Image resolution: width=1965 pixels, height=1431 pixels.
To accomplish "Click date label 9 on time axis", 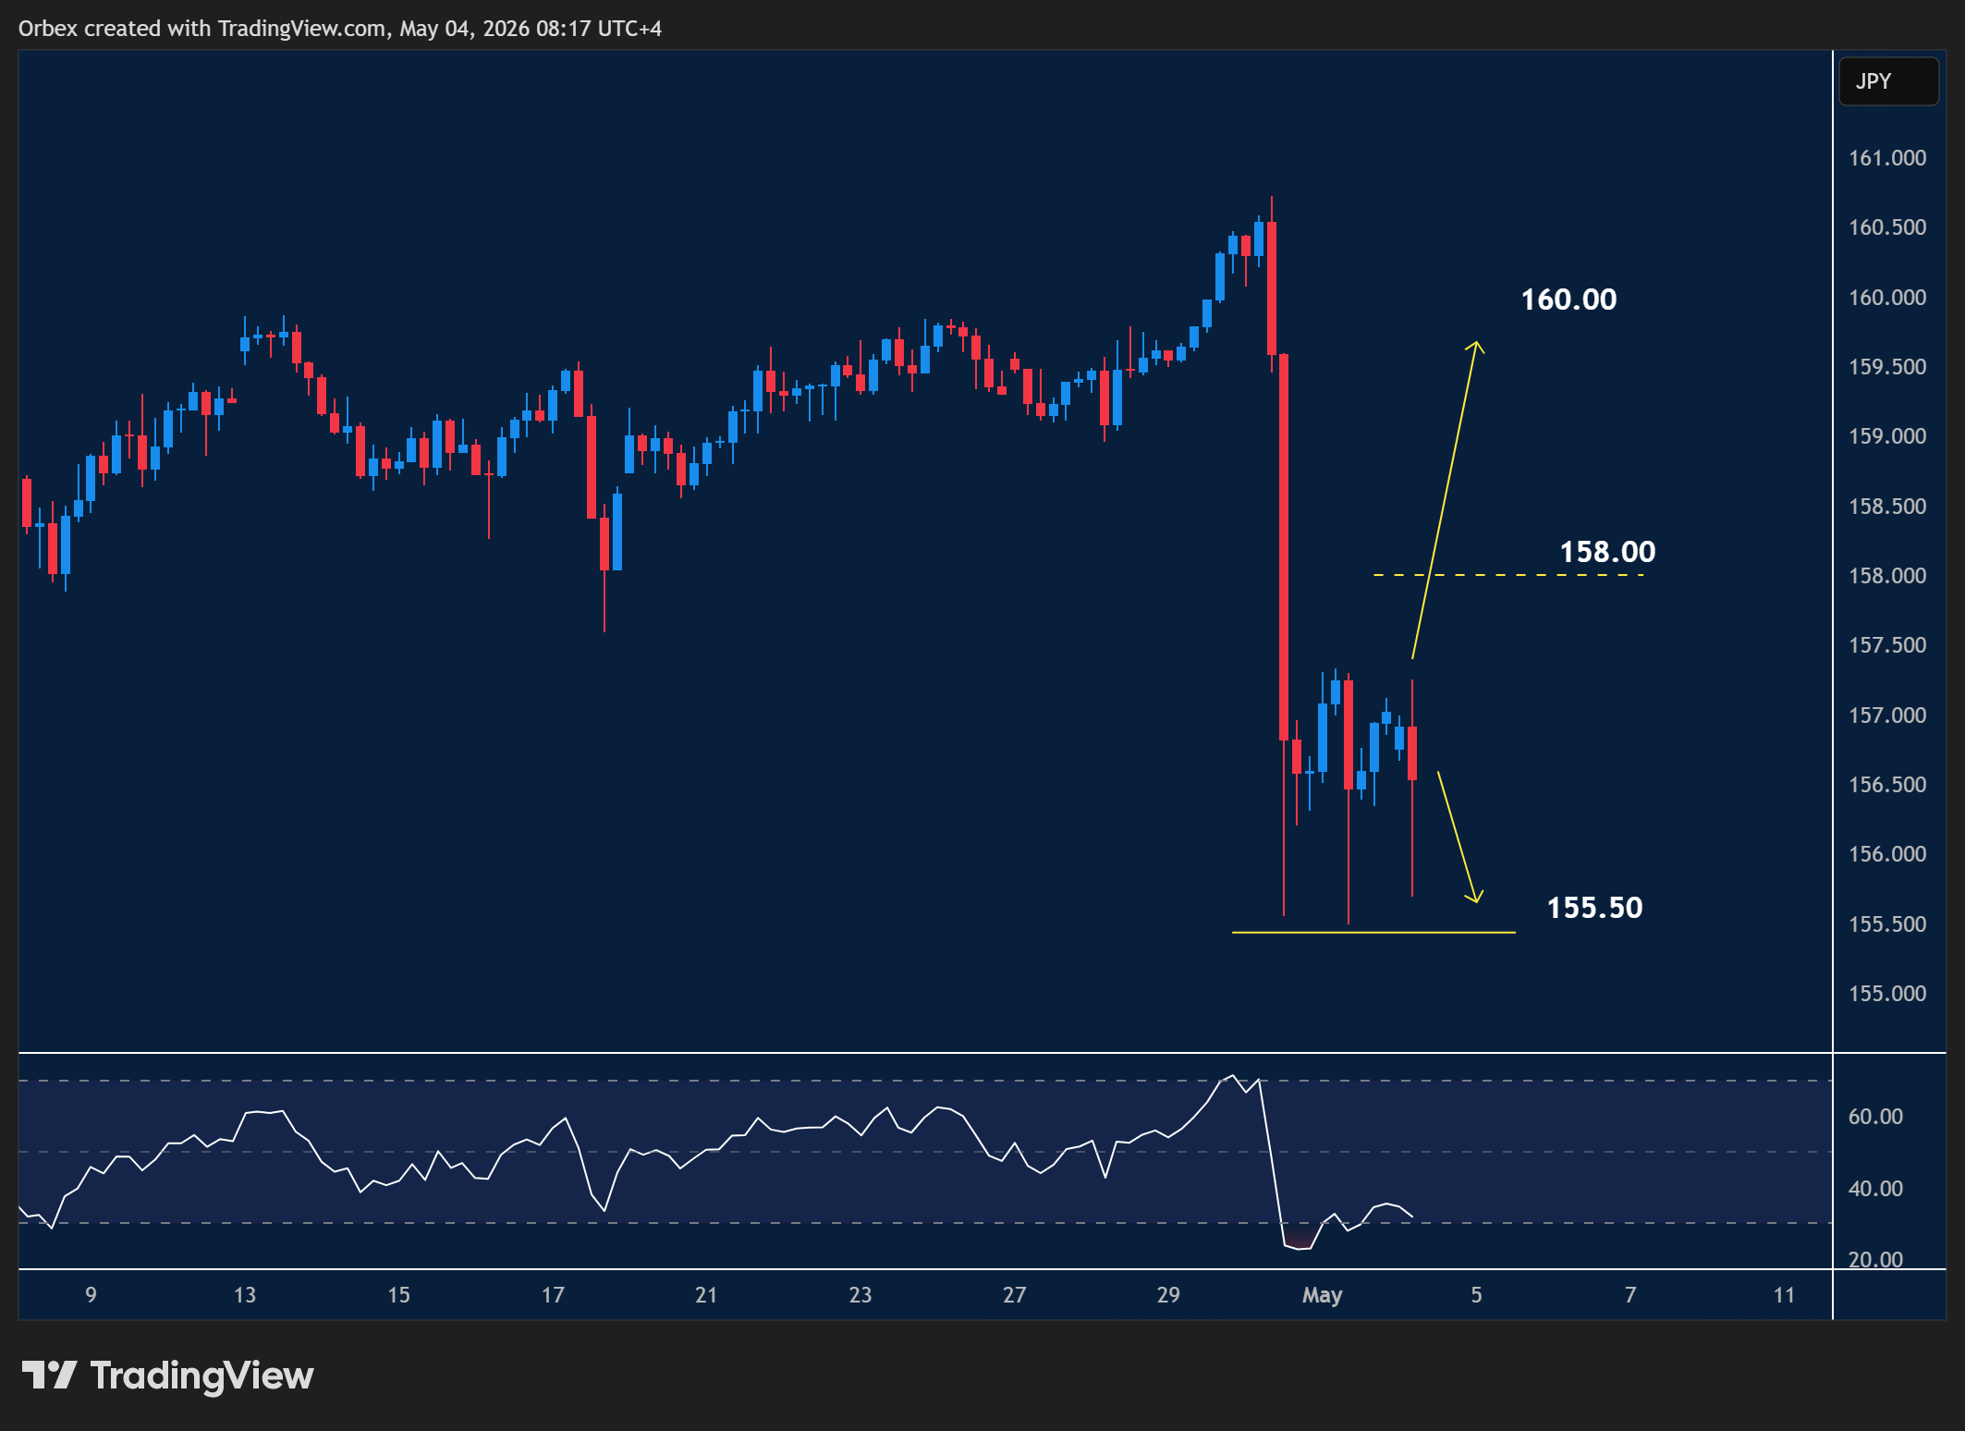I will (91, 1295).
